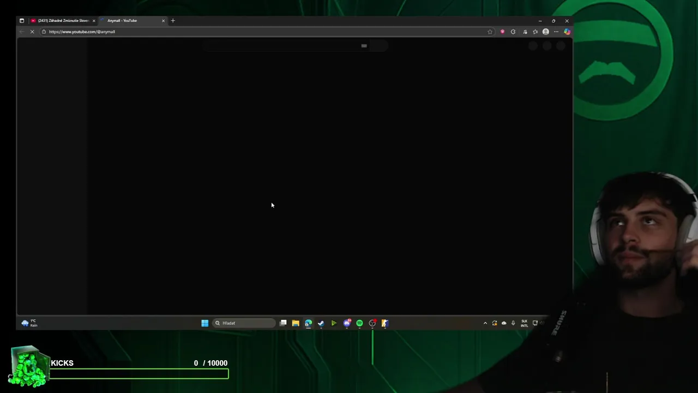
Task: Open the weather widget showing Rain
Action: (x=30, y=323)
